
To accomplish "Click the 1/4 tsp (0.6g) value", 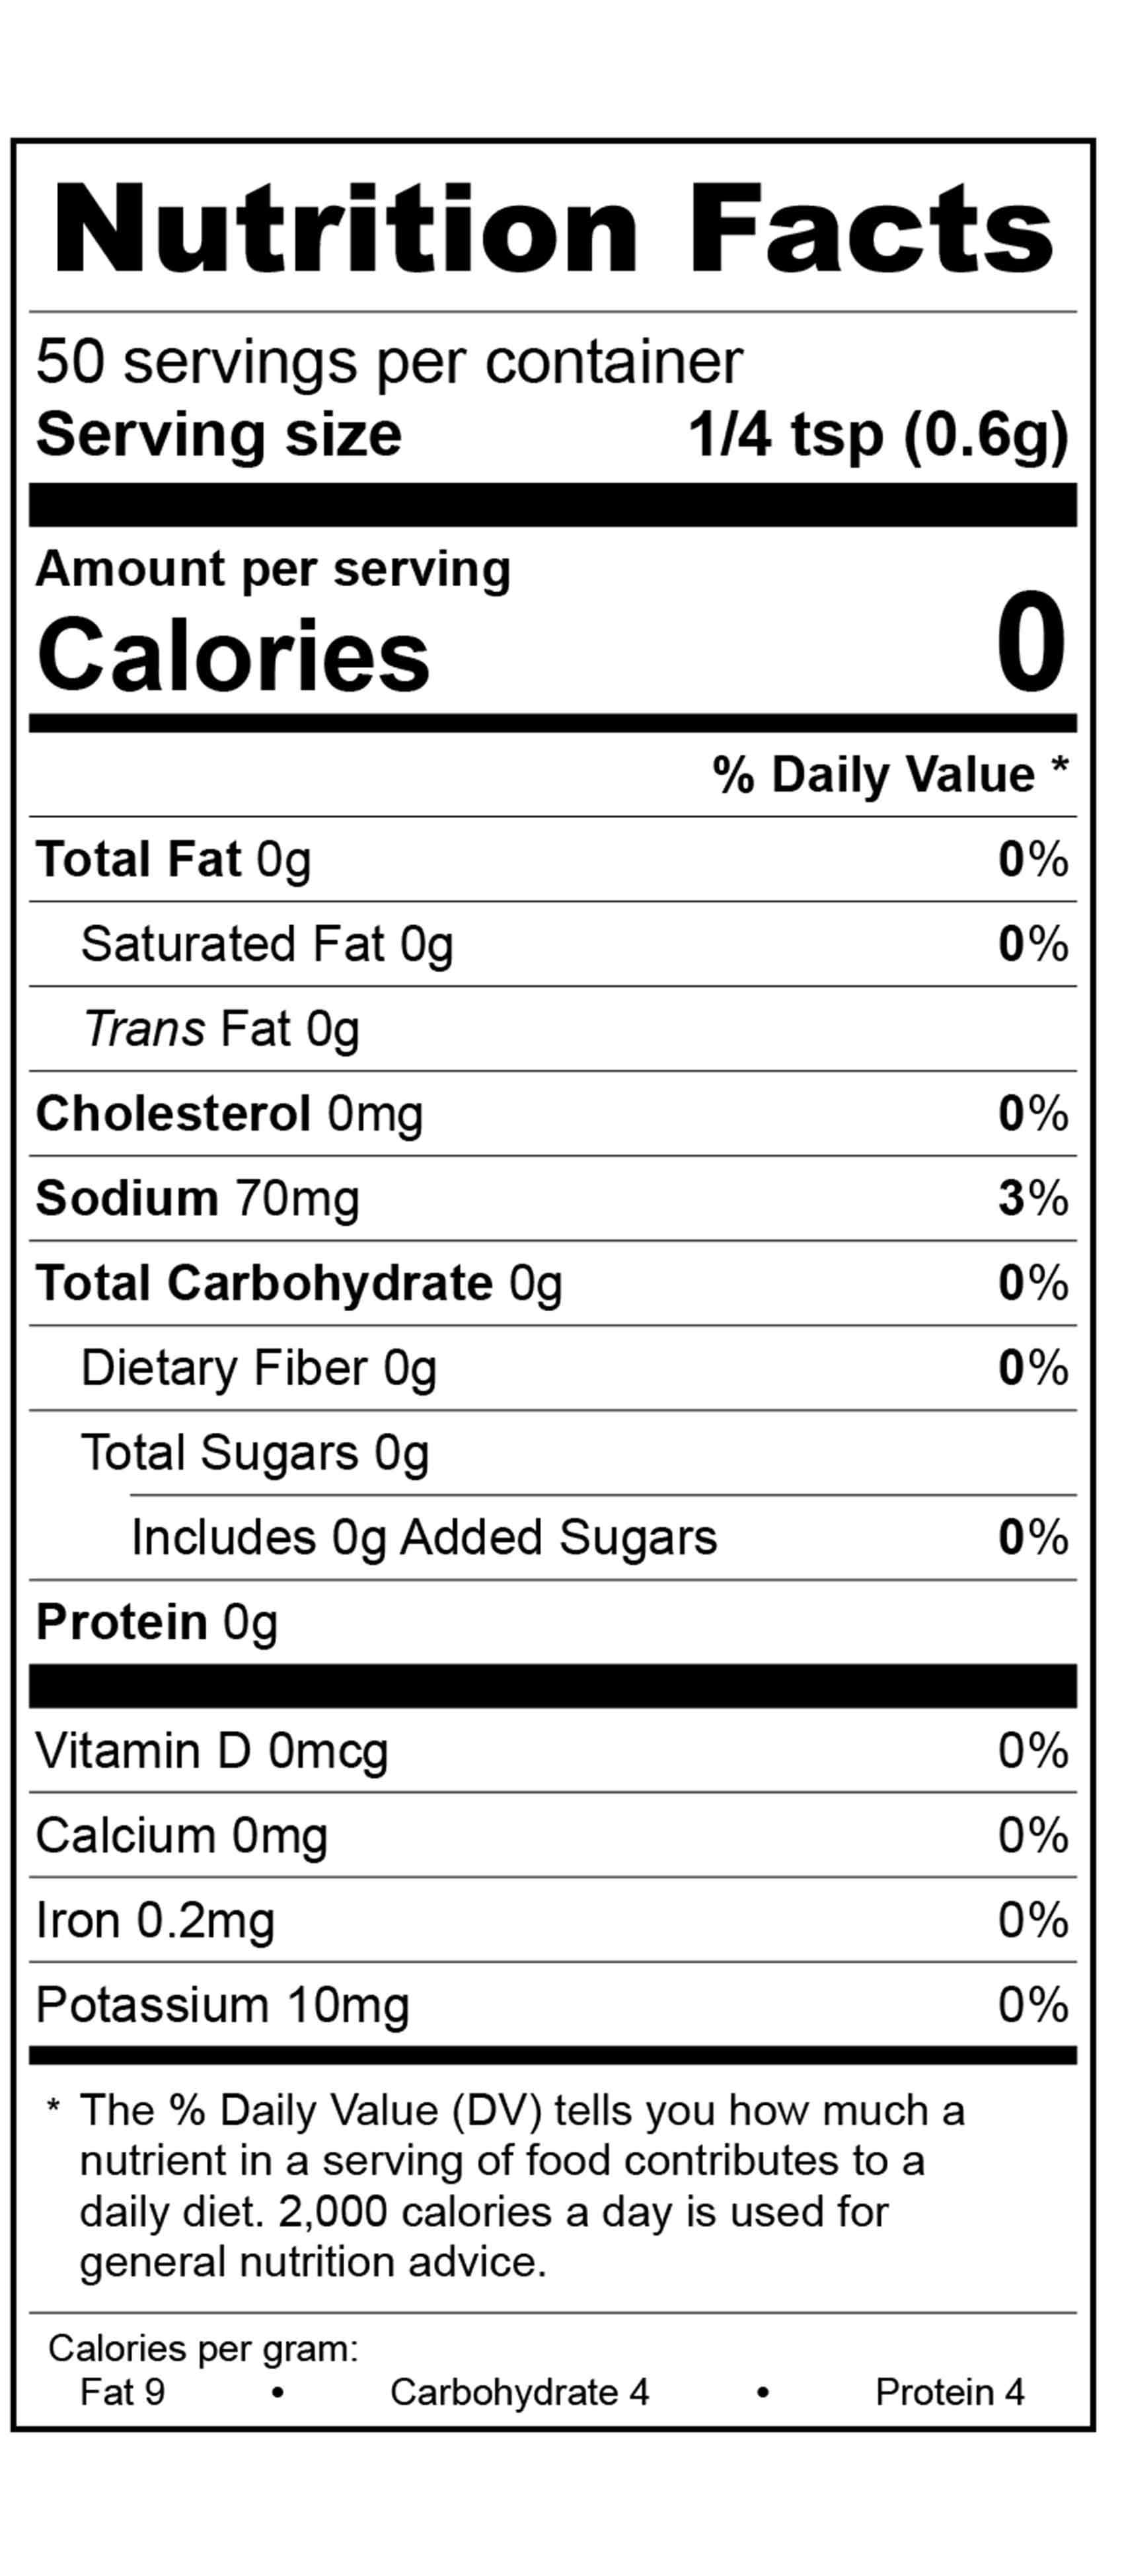I will coord(878,435).
